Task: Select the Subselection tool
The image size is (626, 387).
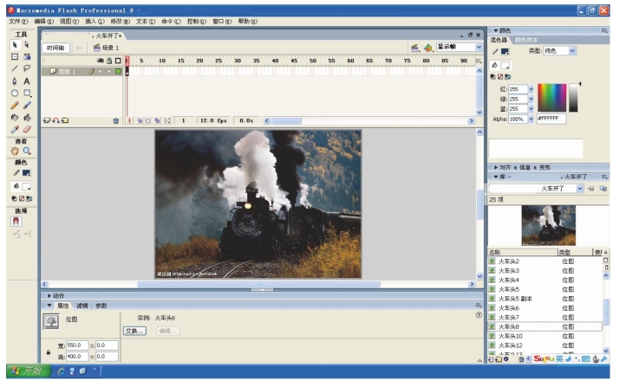Action: click(x=27, y=45)
